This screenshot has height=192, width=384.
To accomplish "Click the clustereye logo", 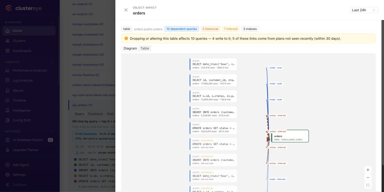I will pyautogui.click(x=24, y=8).
